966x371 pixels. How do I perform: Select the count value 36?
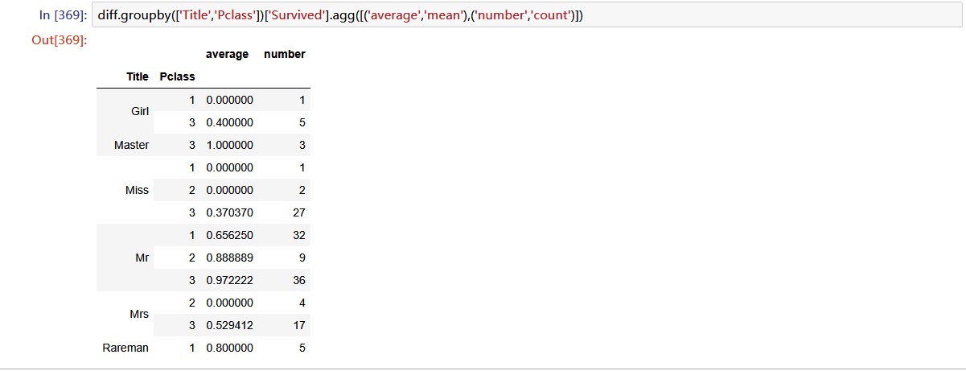tap(298, 280)
